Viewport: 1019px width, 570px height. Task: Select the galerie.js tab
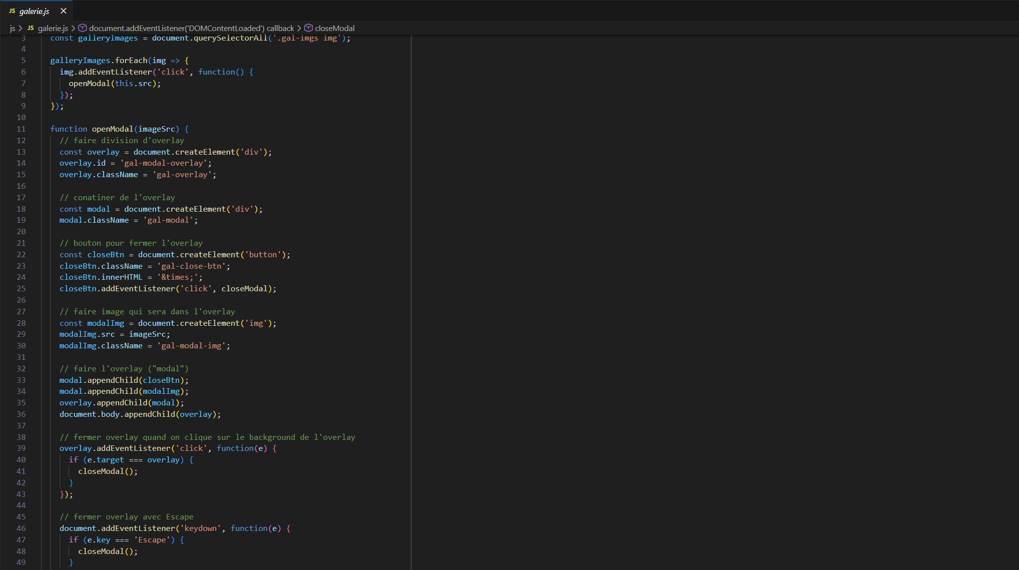pyautogui.click(x=34, y=11)
